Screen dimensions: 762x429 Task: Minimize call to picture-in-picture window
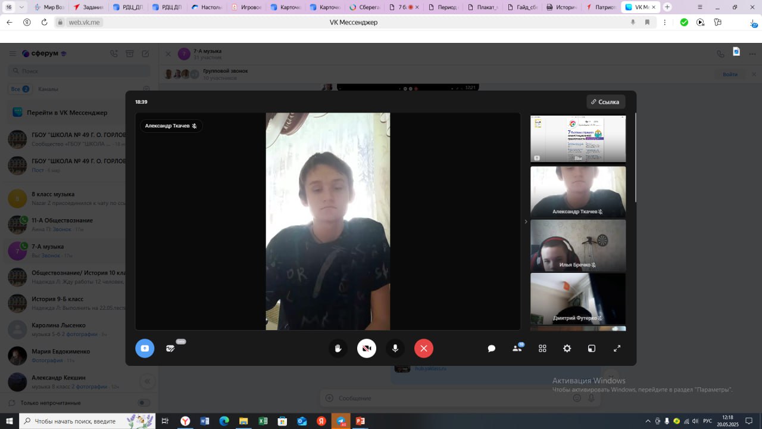592,349
